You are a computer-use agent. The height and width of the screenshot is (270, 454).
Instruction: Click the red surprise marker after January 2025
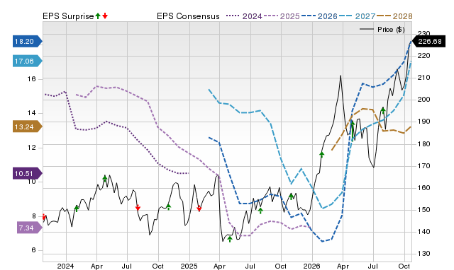tap(199, 209)
